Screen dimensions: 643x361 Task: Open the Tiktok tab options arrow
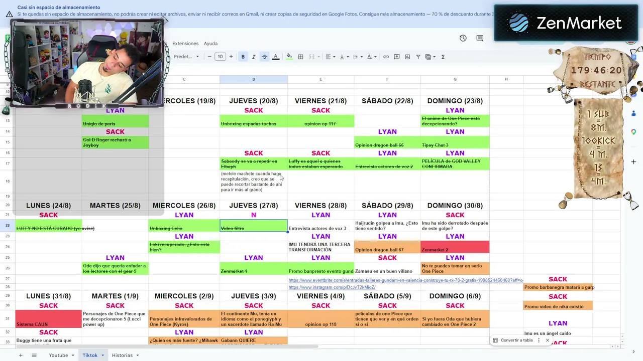[x=102, y=355]
